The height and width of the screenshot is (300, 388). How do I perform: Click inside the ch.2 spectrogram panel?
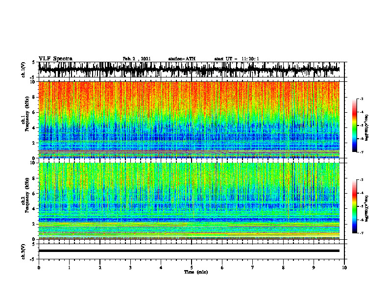[189, 201]
